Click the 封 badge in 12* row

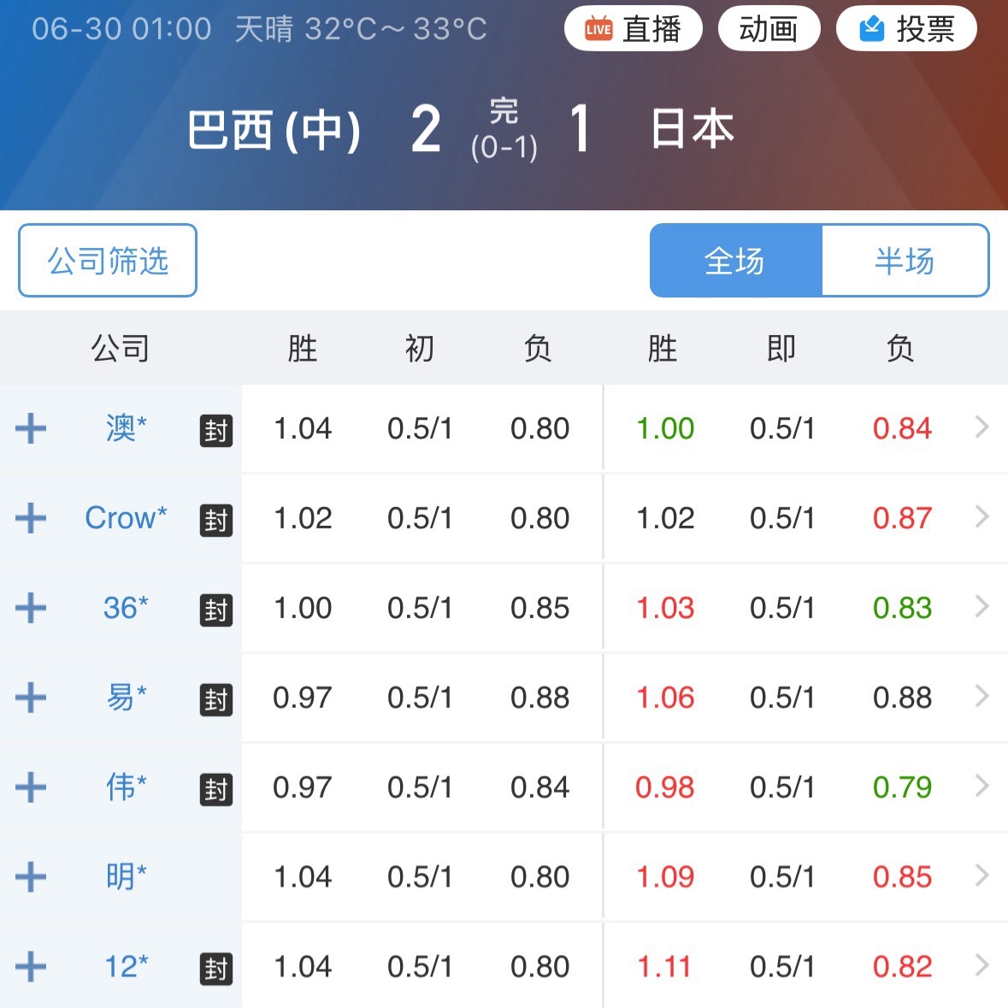coord(216,969)
